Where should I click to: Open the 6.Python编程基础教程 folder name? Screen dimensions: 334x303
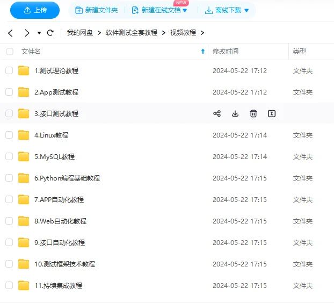pyautogui.click(x=67, y=178)
